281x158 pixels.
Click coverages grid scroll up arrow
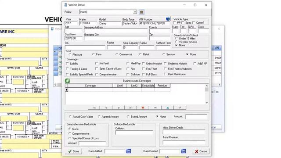pos(207,86)
